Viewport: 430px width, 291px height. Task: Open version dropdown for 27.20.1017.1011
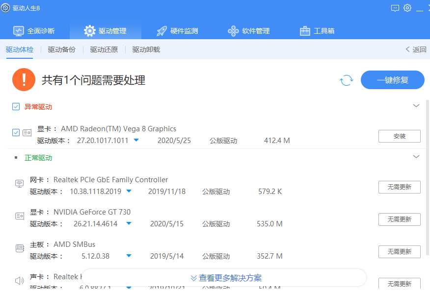136,140
